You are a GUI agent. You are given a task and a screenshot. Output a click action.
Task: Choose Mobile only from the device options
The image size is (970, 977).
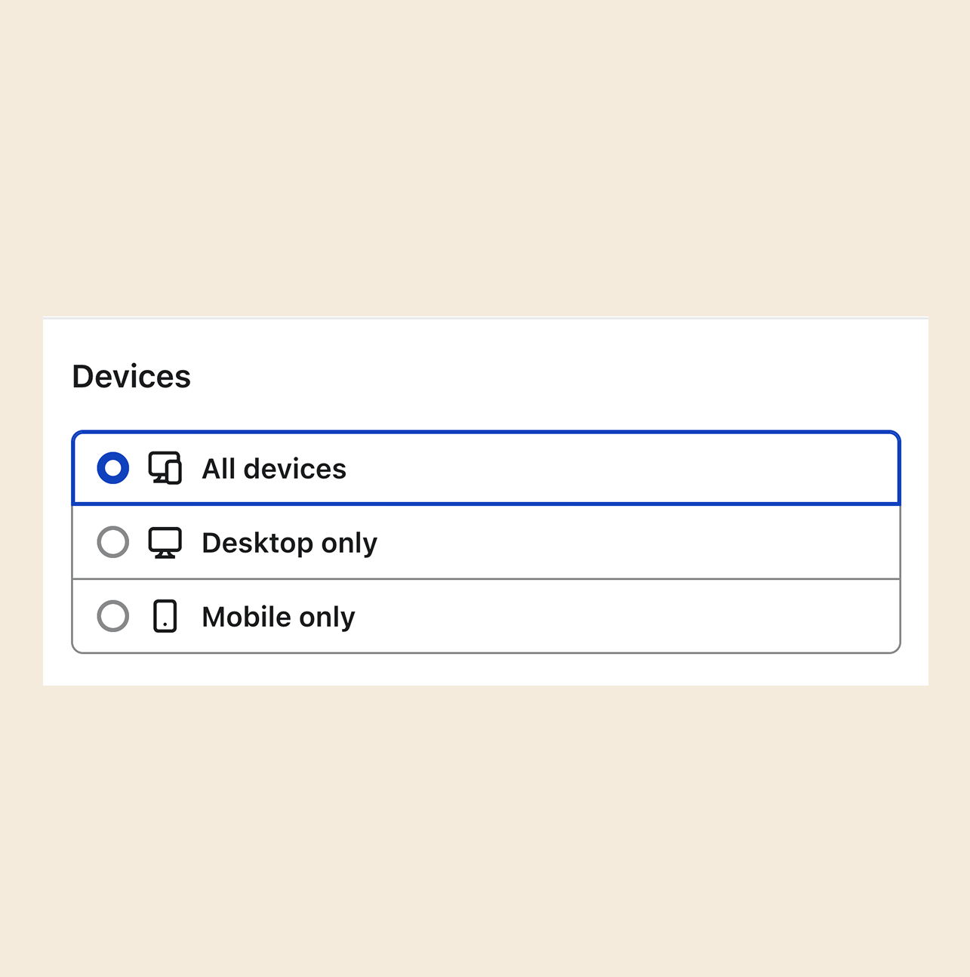[x=483, y=615]
